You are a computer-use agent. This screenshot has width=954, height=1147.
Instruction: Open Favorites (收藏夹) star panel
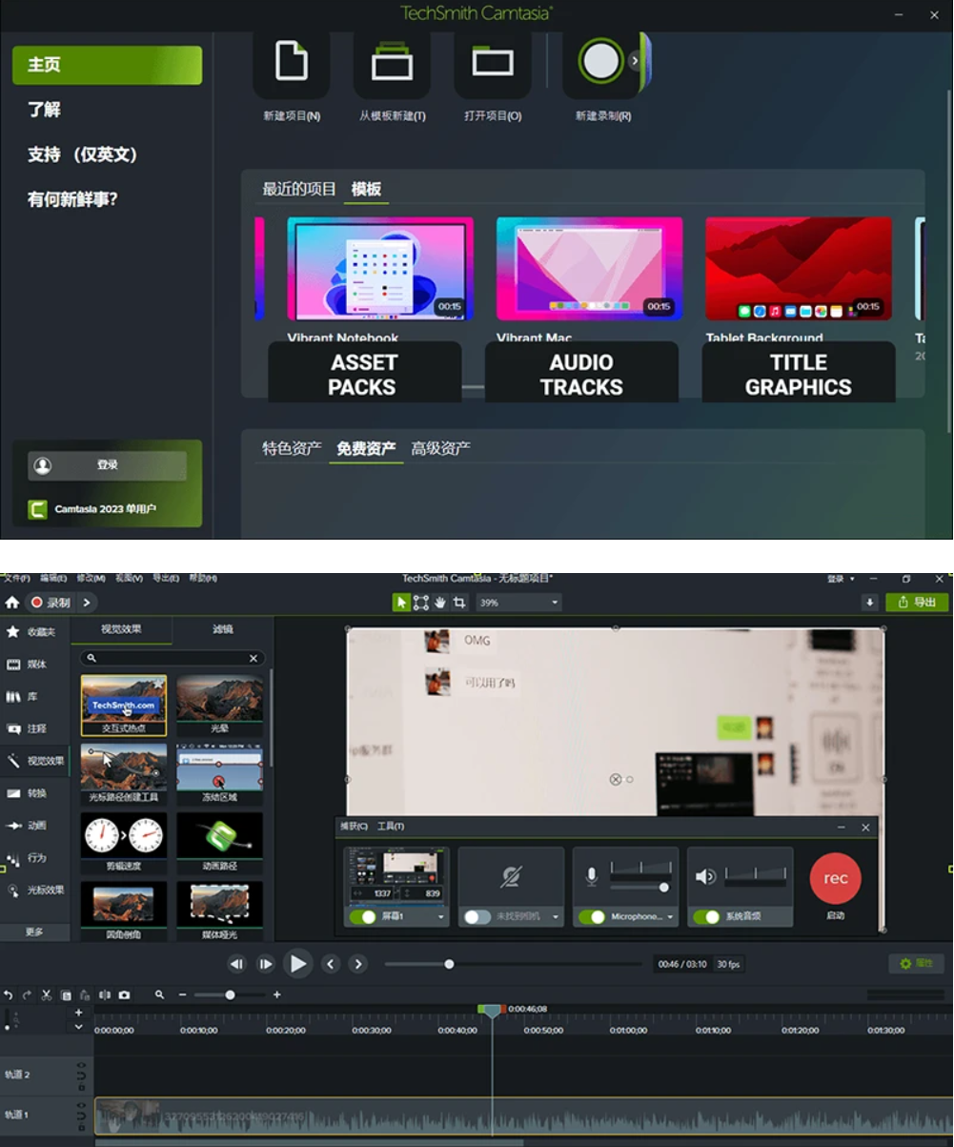(35, 632)
